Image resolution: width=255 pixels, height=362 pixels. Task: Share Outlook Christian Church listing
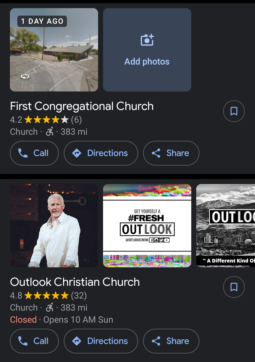tap(171, 341)
